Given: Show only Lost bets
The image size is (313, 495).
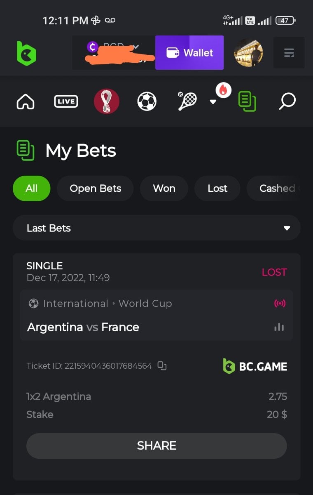Looking at the screenshot, I should [x=217, y=189].
